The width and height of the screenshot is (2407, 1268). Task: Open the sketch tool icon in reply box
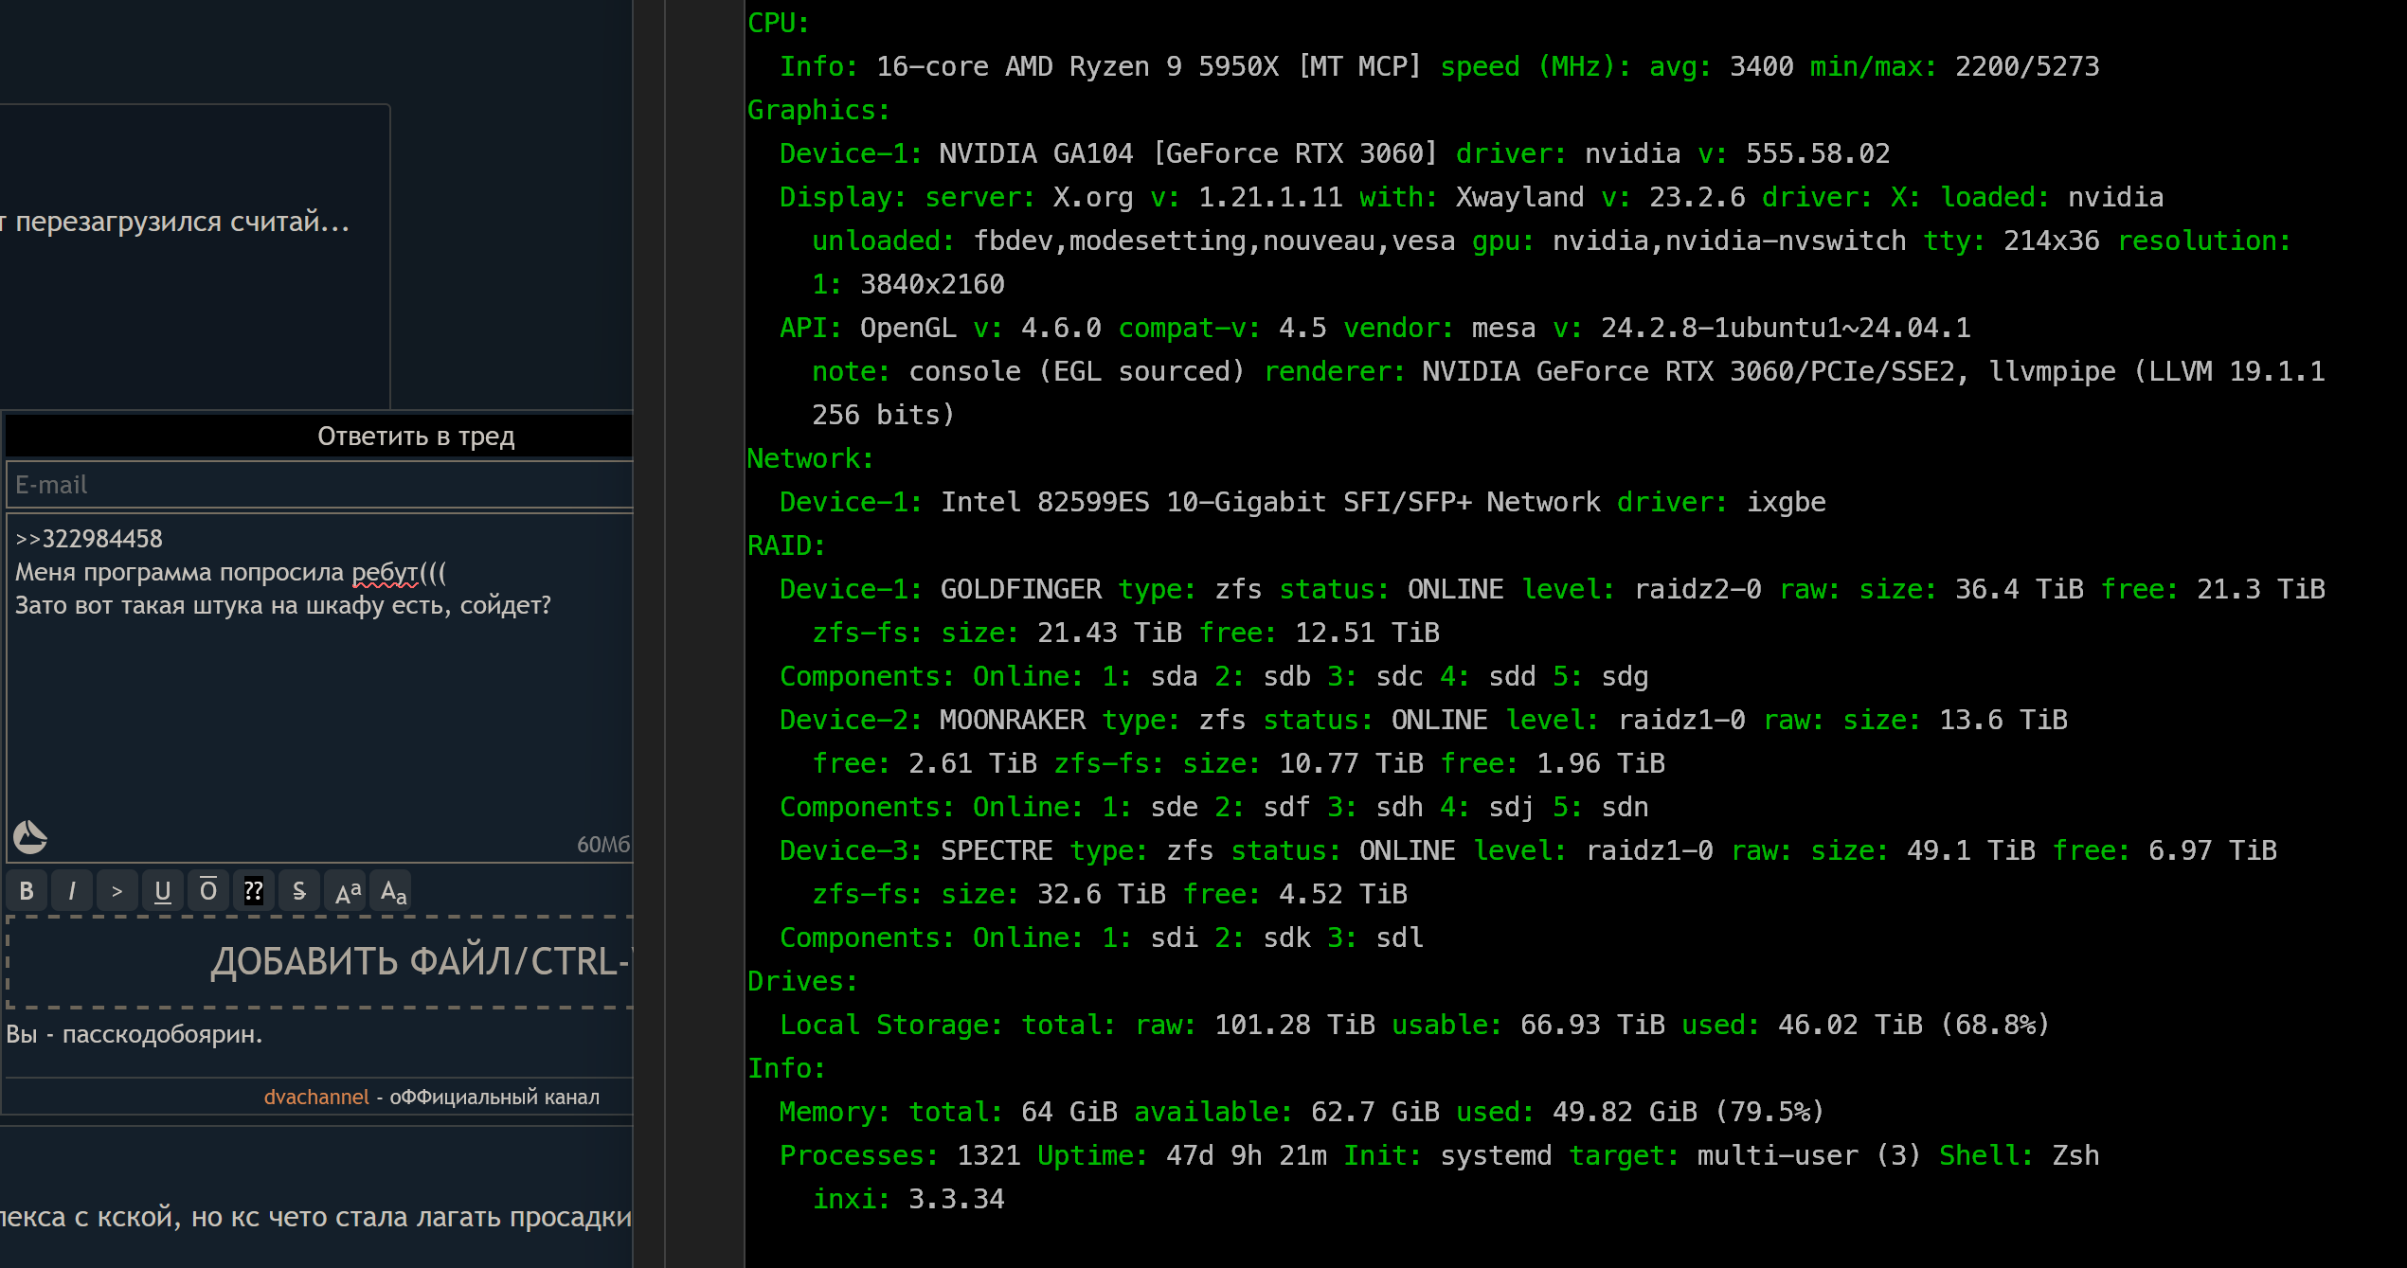click(x=30, y=837)
